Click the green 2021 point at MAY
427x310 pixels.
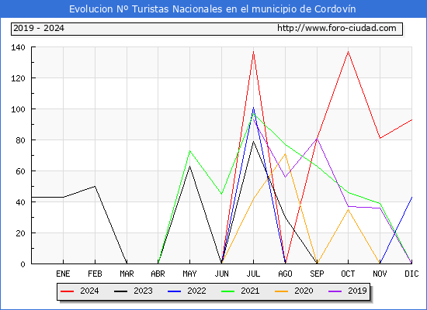click(x=189, y=150)
